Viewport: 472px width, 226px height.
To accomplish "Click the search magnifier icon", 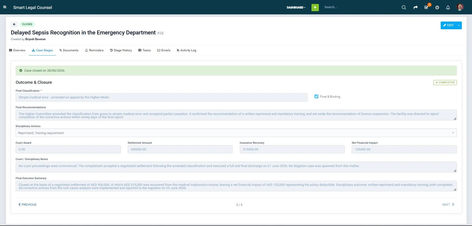I will 404,7.
